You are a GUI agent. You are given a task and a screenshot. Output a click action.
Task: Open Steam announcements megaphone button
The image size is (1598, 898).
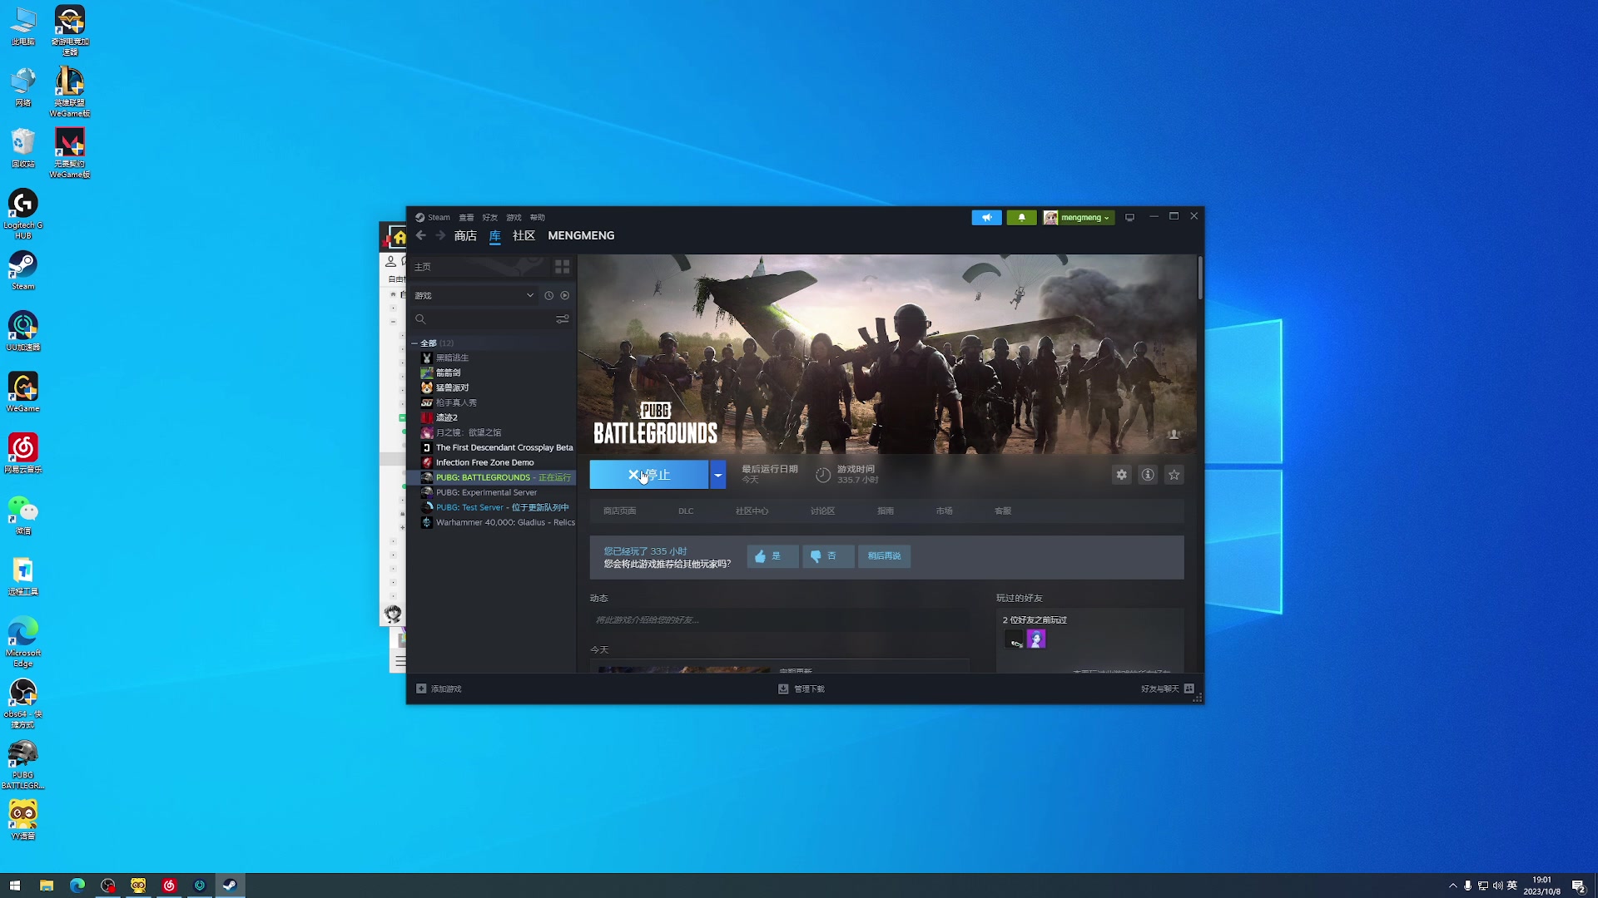pos(986,218)
